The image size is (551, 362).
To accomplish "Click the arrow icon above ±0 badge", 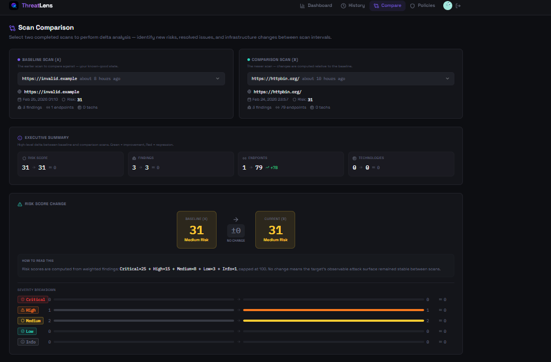I will pyautogui.click(x=236, y=219).
